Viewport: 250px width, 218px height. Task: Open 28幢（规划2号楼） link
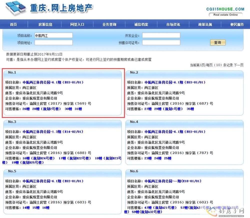46,109
